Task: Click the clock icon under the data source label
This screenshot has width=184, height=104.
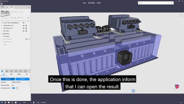Action: 15,18
